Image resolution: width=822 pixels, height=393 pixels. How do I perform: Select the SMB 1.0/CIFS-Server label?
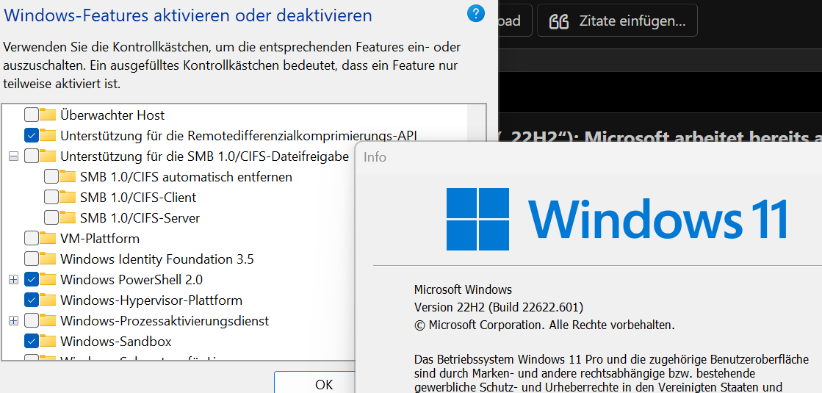(x=140, y=217)
